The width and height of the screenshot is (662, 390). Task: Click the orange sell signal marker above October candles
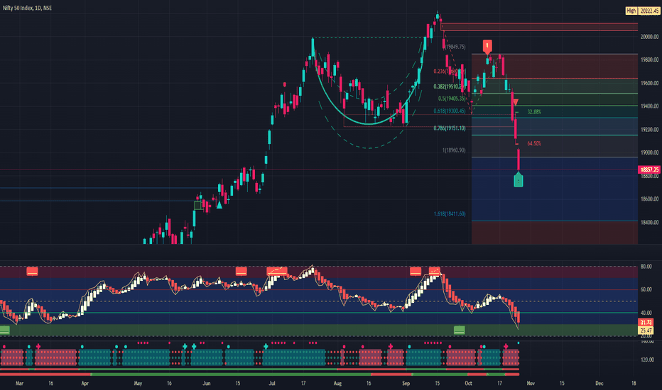click(x=488, y=46)
